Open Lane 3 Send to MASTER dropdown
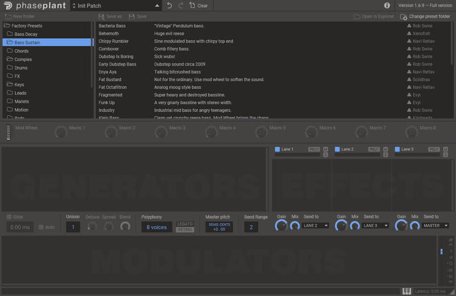 [x=435, y=226]
